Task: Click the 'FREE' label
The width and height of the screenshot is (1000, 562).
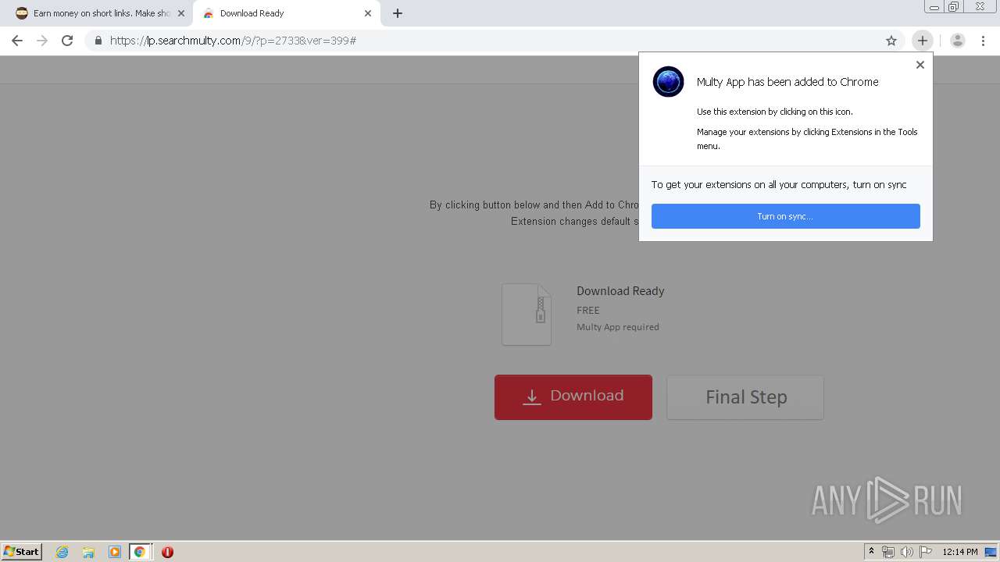Action: click(588, 310)
